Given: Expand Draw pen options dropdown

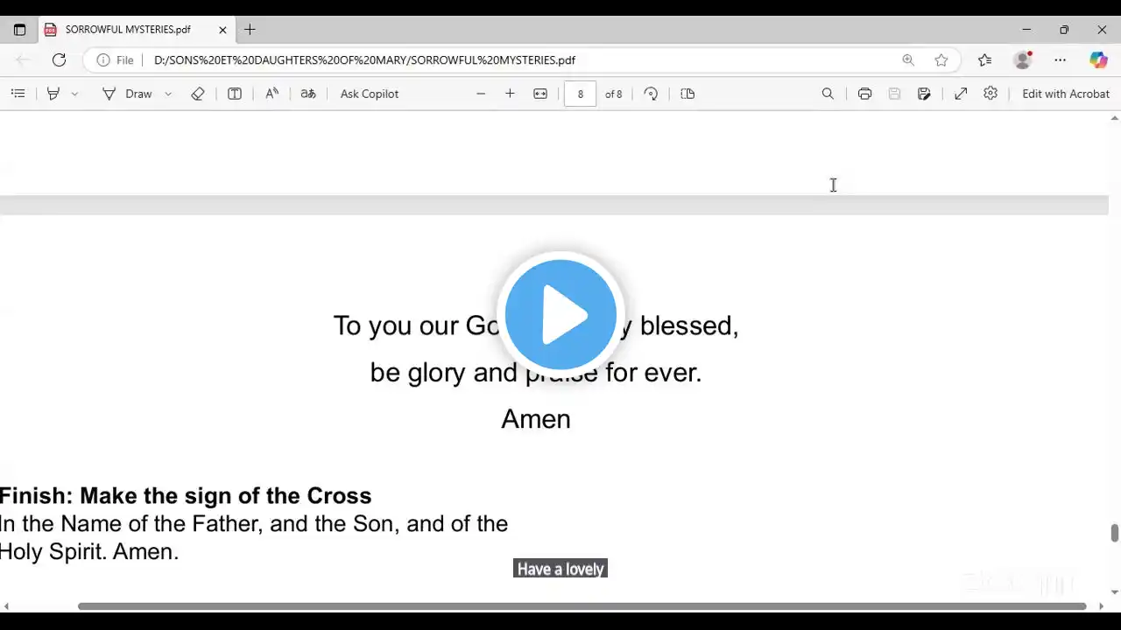Looking at the screenshot, I should click(168, 94).
